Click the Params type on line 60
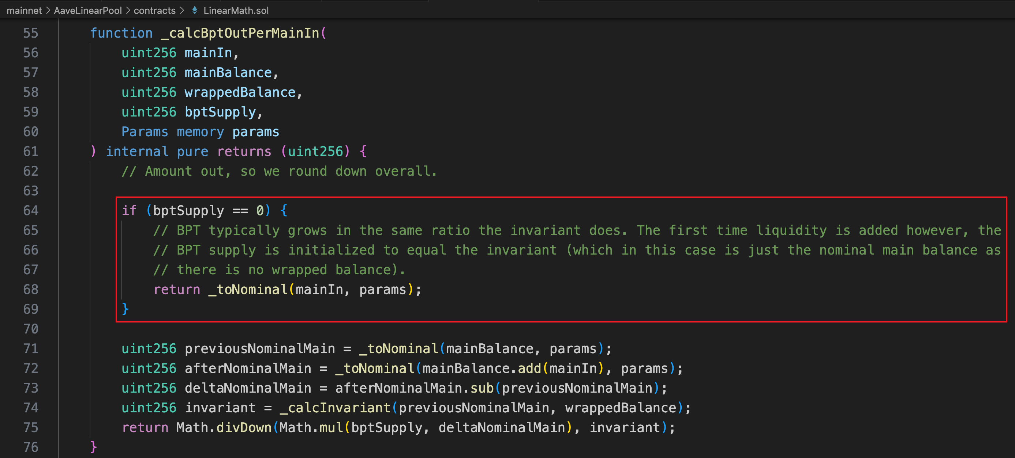The width and height of the screenshot is (1015, 458). (145, 132)
